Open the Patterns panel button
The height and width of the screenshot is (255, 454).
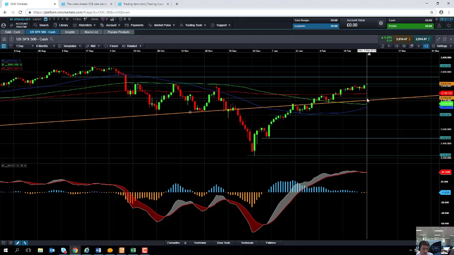click(271, 243)
